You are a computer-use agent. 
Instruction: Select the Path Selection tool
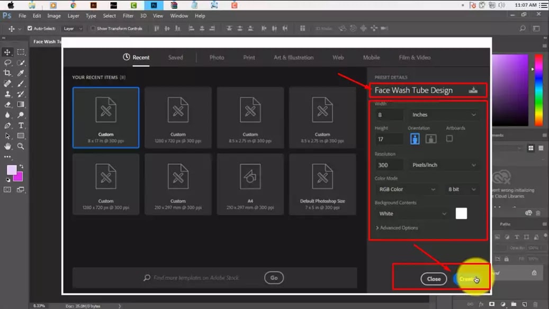[x=7, y=136]
